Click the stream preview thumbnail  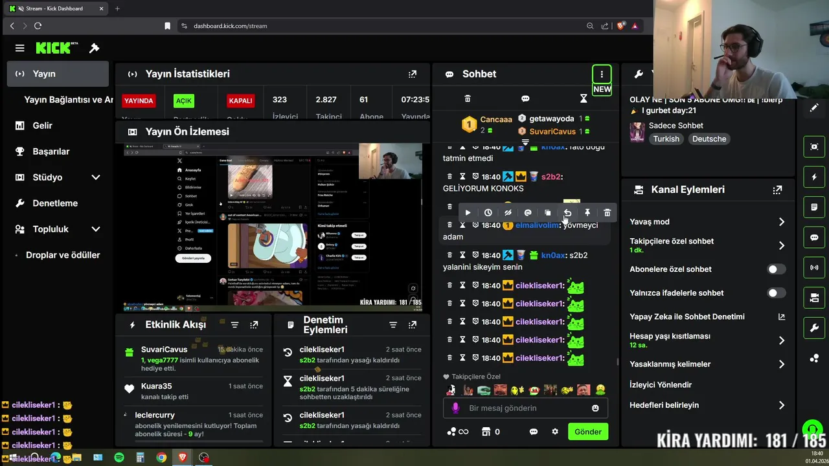point(273,226)
